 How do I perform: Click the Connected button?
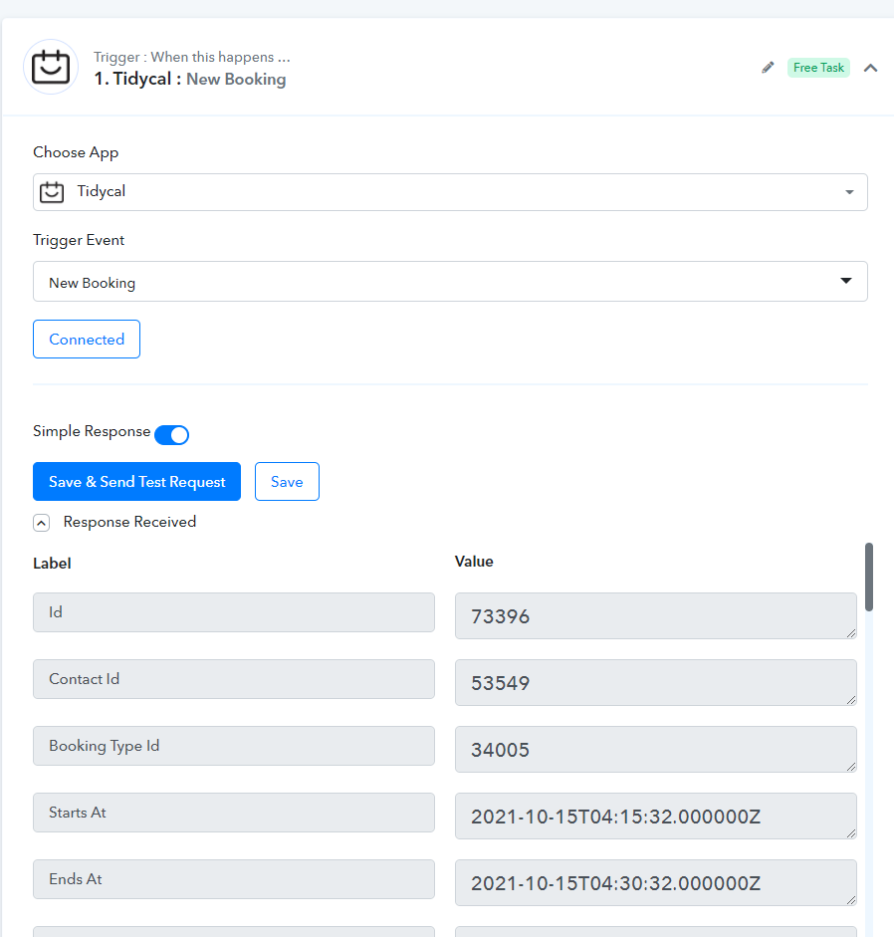(87, 339)
